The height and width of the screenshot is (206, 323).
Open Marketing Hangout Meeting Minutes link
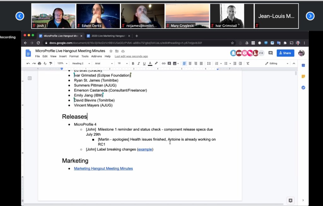(x=103, y=169)
